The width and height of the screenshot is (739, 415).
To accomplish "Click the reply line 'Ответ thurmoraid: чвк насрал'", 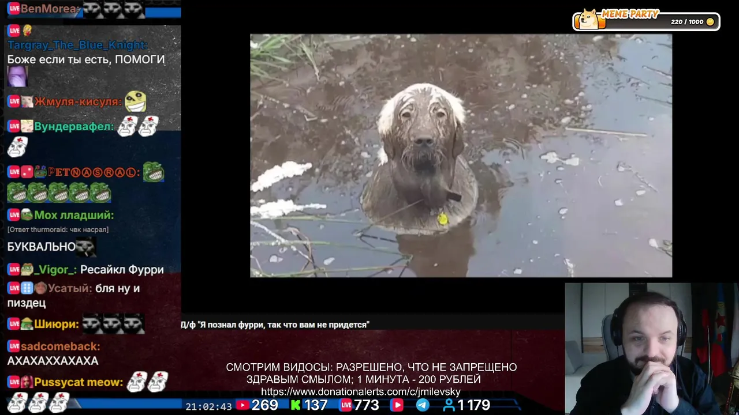I will 58,229.
